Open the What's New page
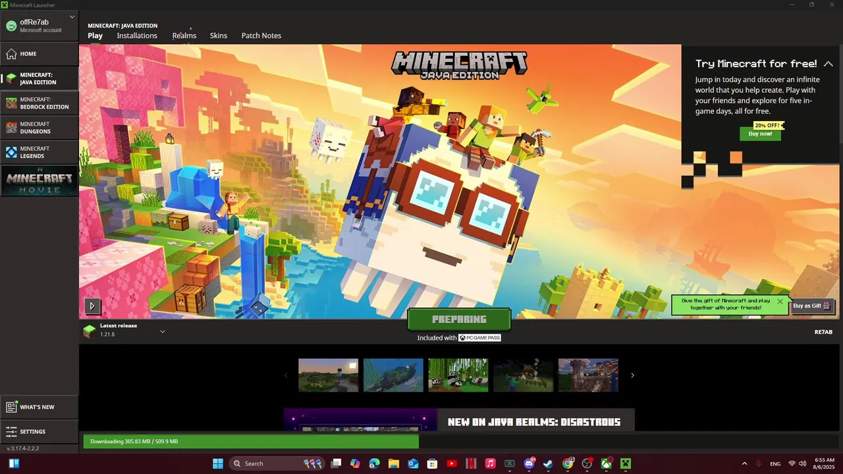This screenshot has height=474, width=843. pyautogui.click(x=39, y=407)
